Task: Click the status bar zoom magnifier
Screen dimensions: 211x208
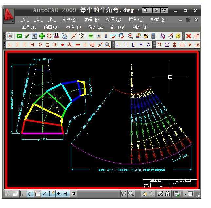Action: [131, 194]
